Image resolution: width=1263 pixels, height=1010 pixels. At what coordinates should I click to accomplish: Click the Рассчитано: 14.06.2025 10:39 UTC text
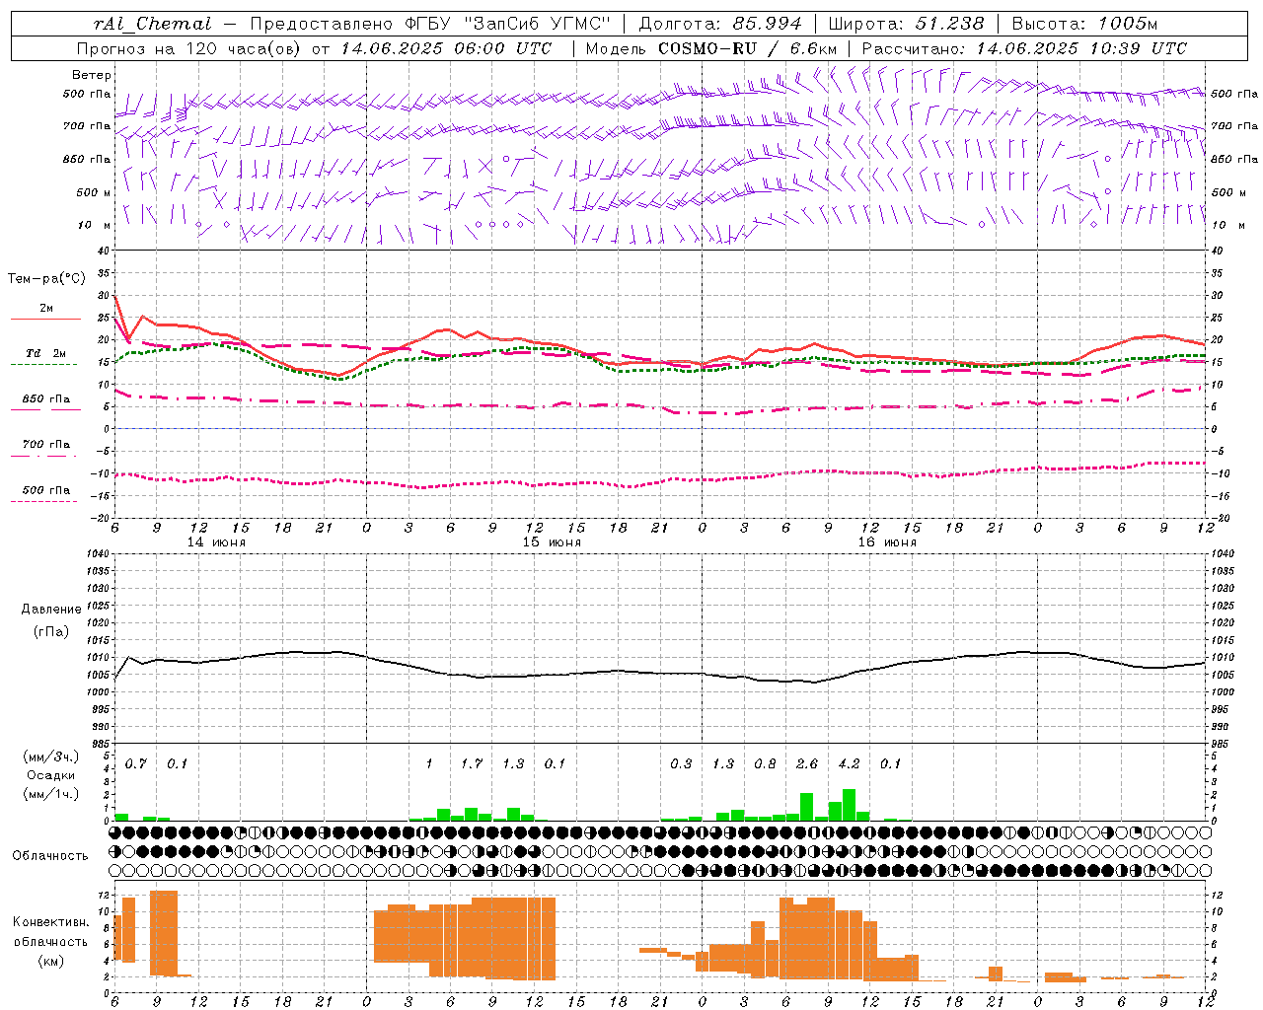click(x=1024, y=48)
